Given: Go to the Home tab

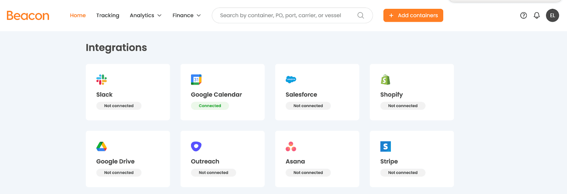Looking at the screenshot, I should 78,16.
